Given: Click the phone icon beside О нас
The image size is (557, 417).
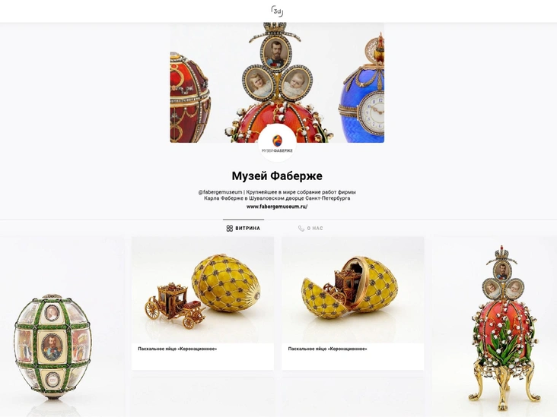Looking at the screenshot, I should (301, 229).
